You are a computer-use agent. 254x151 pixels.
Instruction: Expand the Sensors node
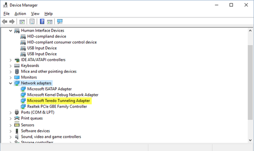tap(10, 125)
